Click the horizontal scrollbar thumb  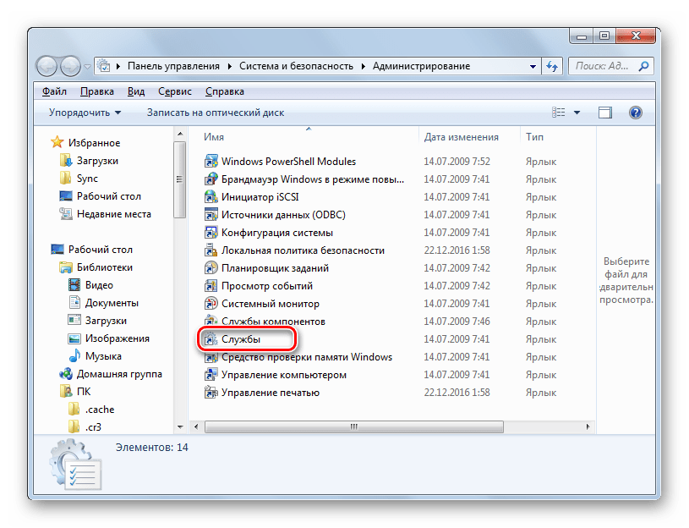(353, 426)
